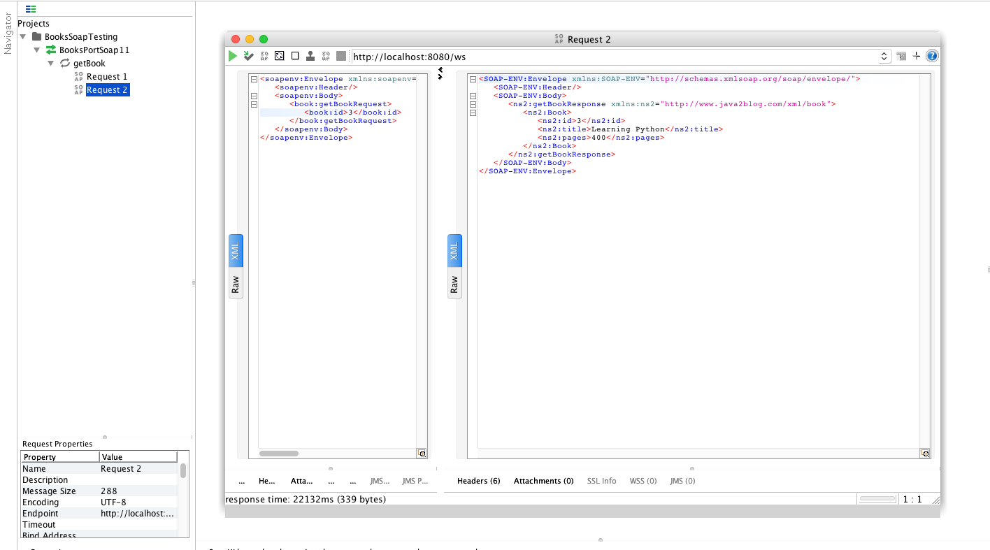Click the green Submit request play button

[233, 56]
